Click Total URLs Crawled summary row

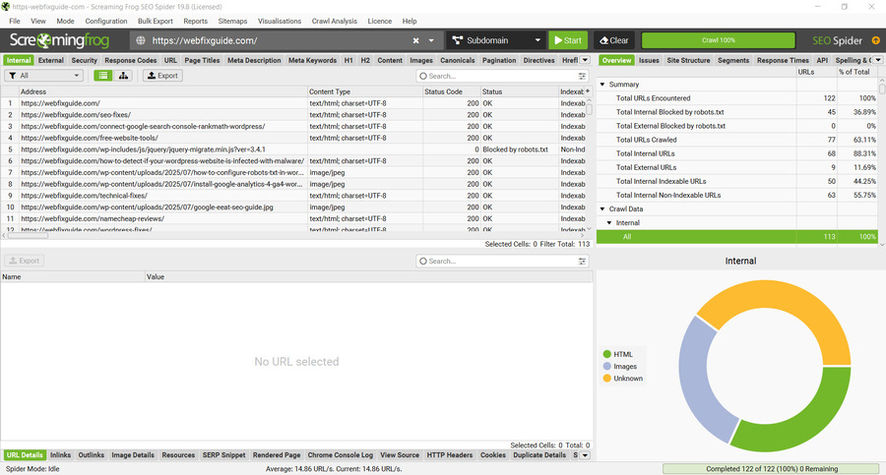click(737, 140)
